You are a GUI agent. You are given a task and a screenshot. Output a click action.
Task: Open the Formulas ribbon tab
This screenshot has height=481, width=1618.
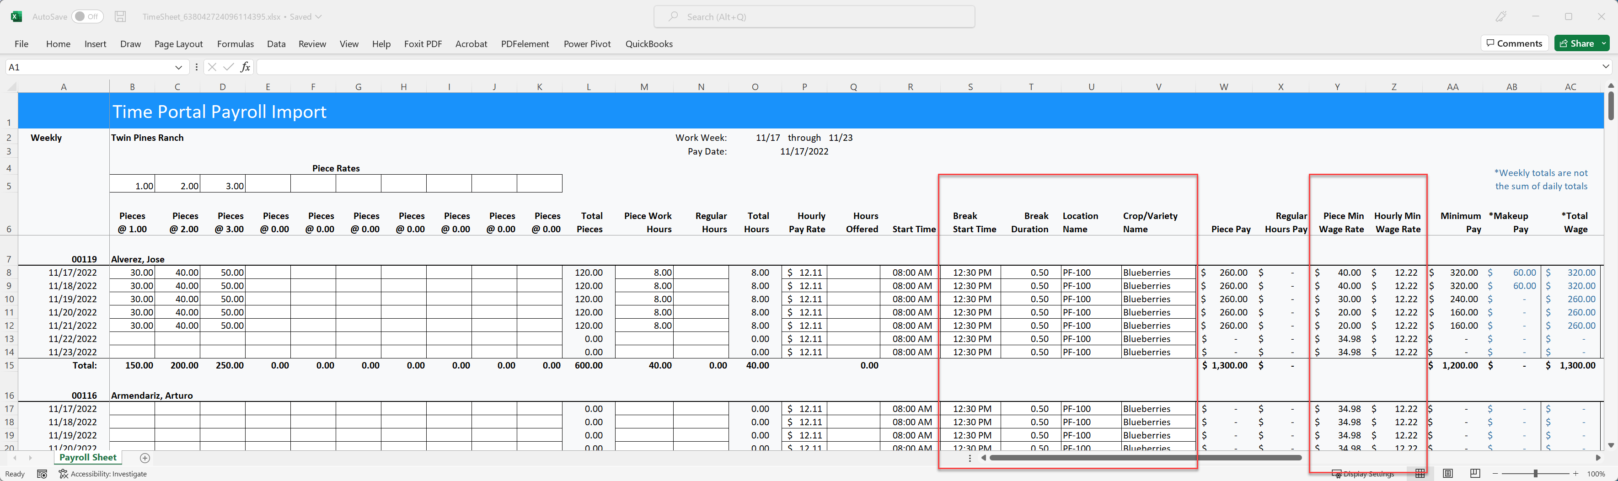coord(236,44)
